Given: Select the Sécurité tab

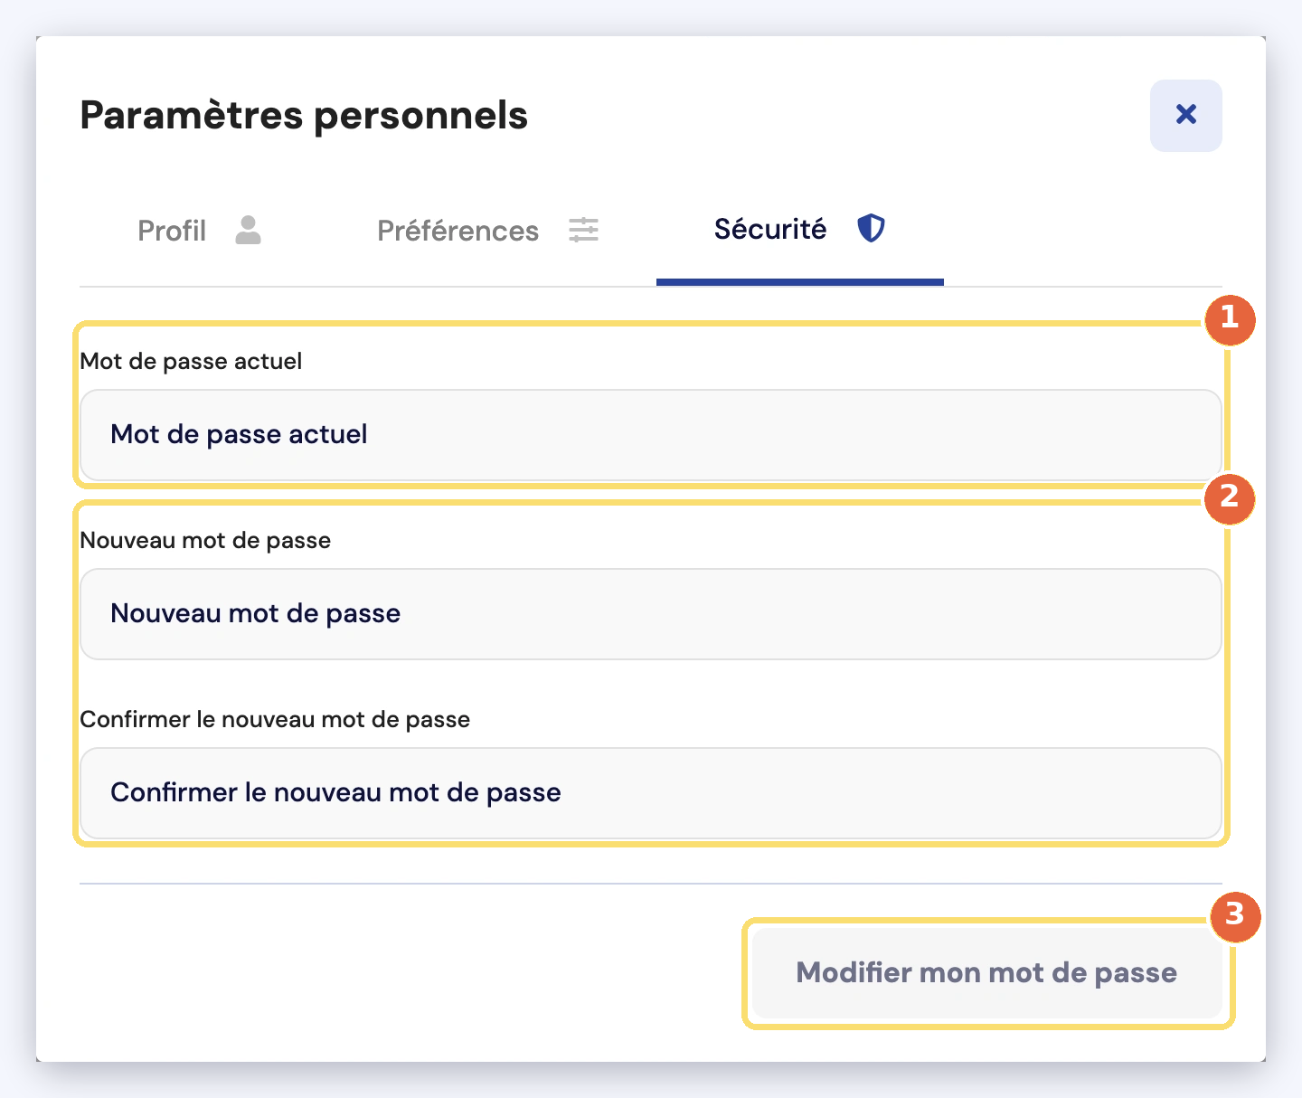Looking at the screenshot, I should [800, 230].
